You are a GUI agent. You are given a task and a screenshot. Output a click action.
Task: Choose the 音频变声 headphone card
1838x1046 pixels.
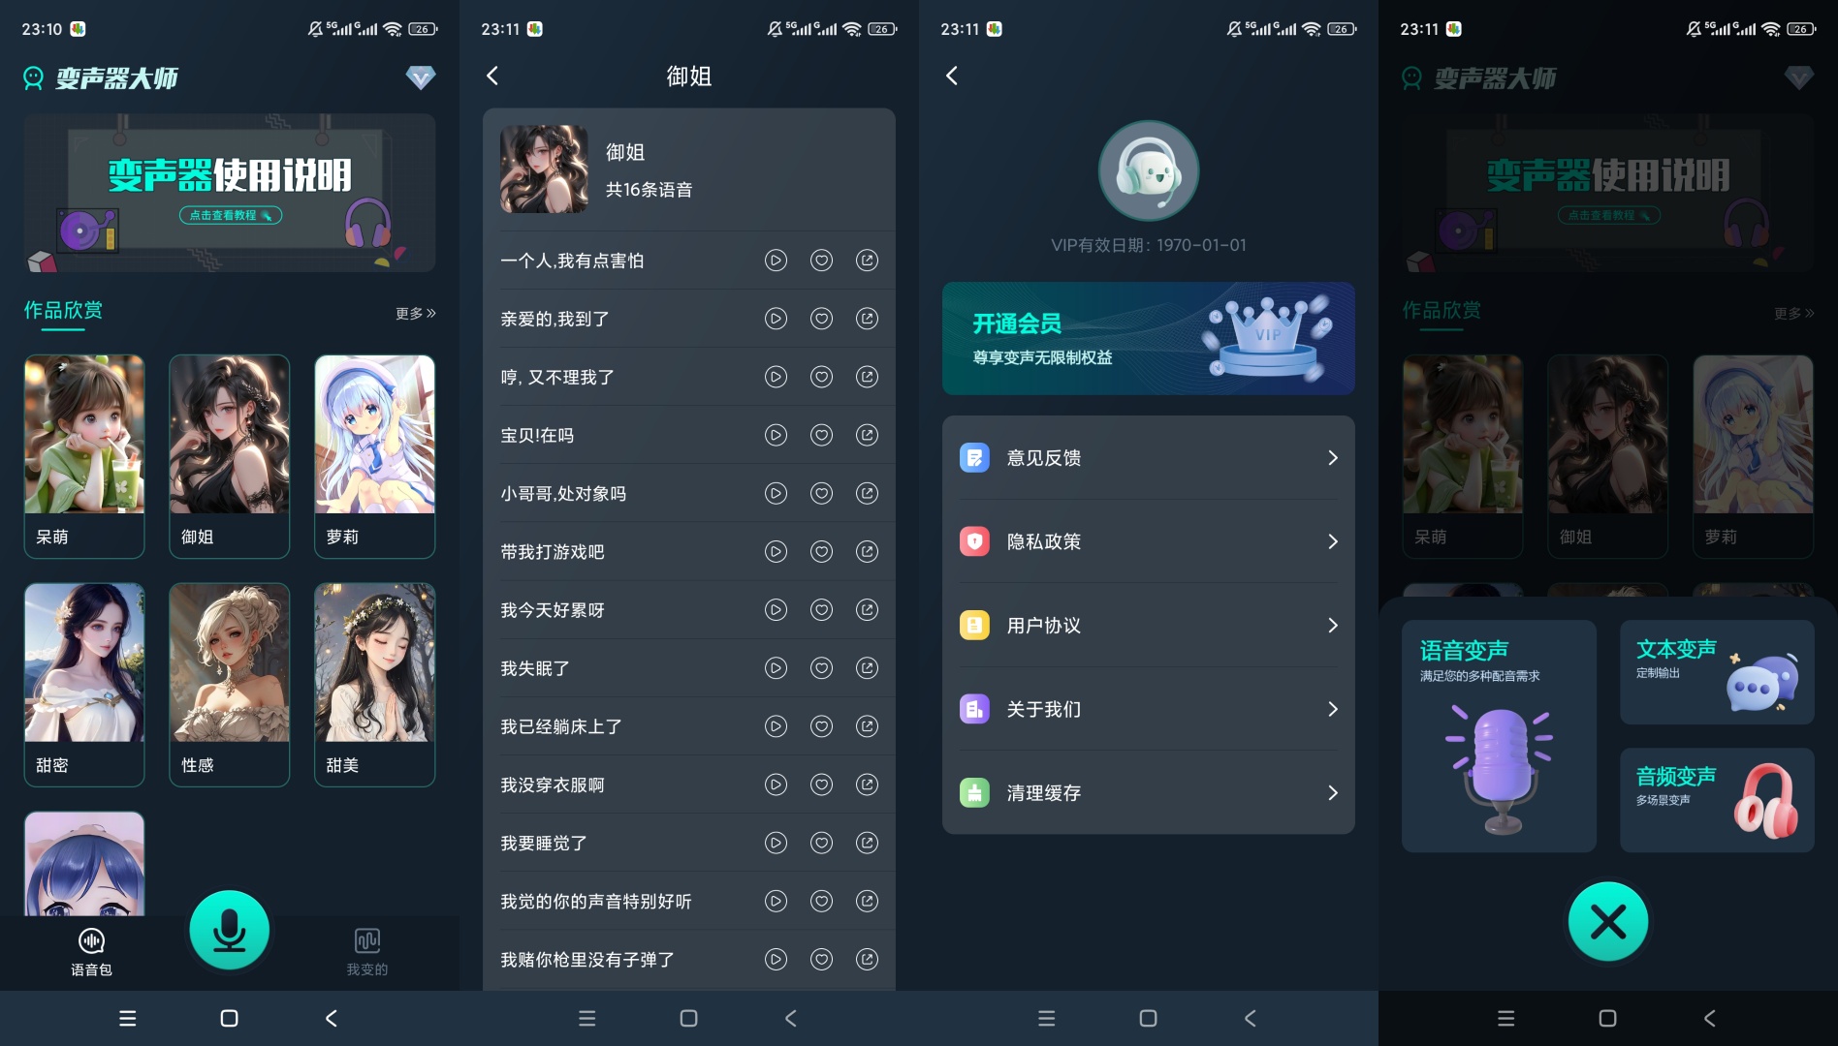[x=1717, y=800]
